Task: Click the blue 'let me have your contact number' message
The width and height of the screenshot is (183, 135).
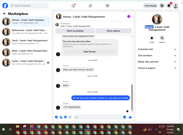Action: (x=101, y=98)
